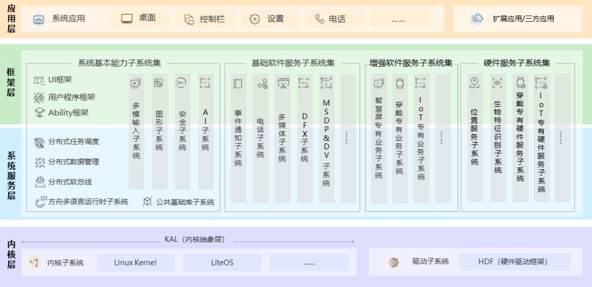
Task: Click the 系统应用 icon in the application layer
Action: point(39,19)
